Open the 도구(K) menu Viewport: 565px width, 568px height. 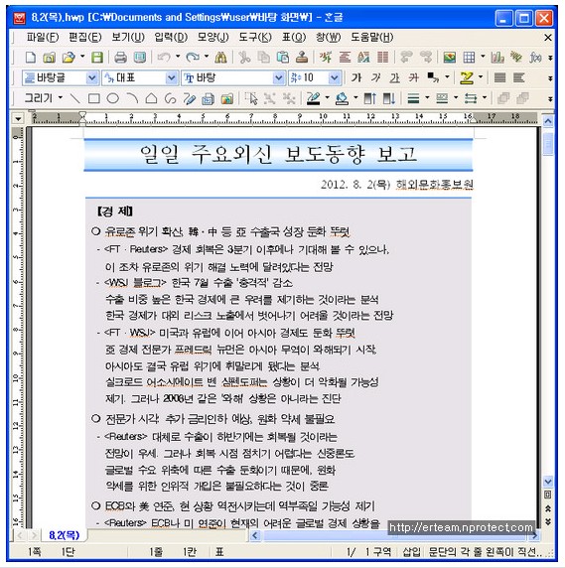point(255,38)
